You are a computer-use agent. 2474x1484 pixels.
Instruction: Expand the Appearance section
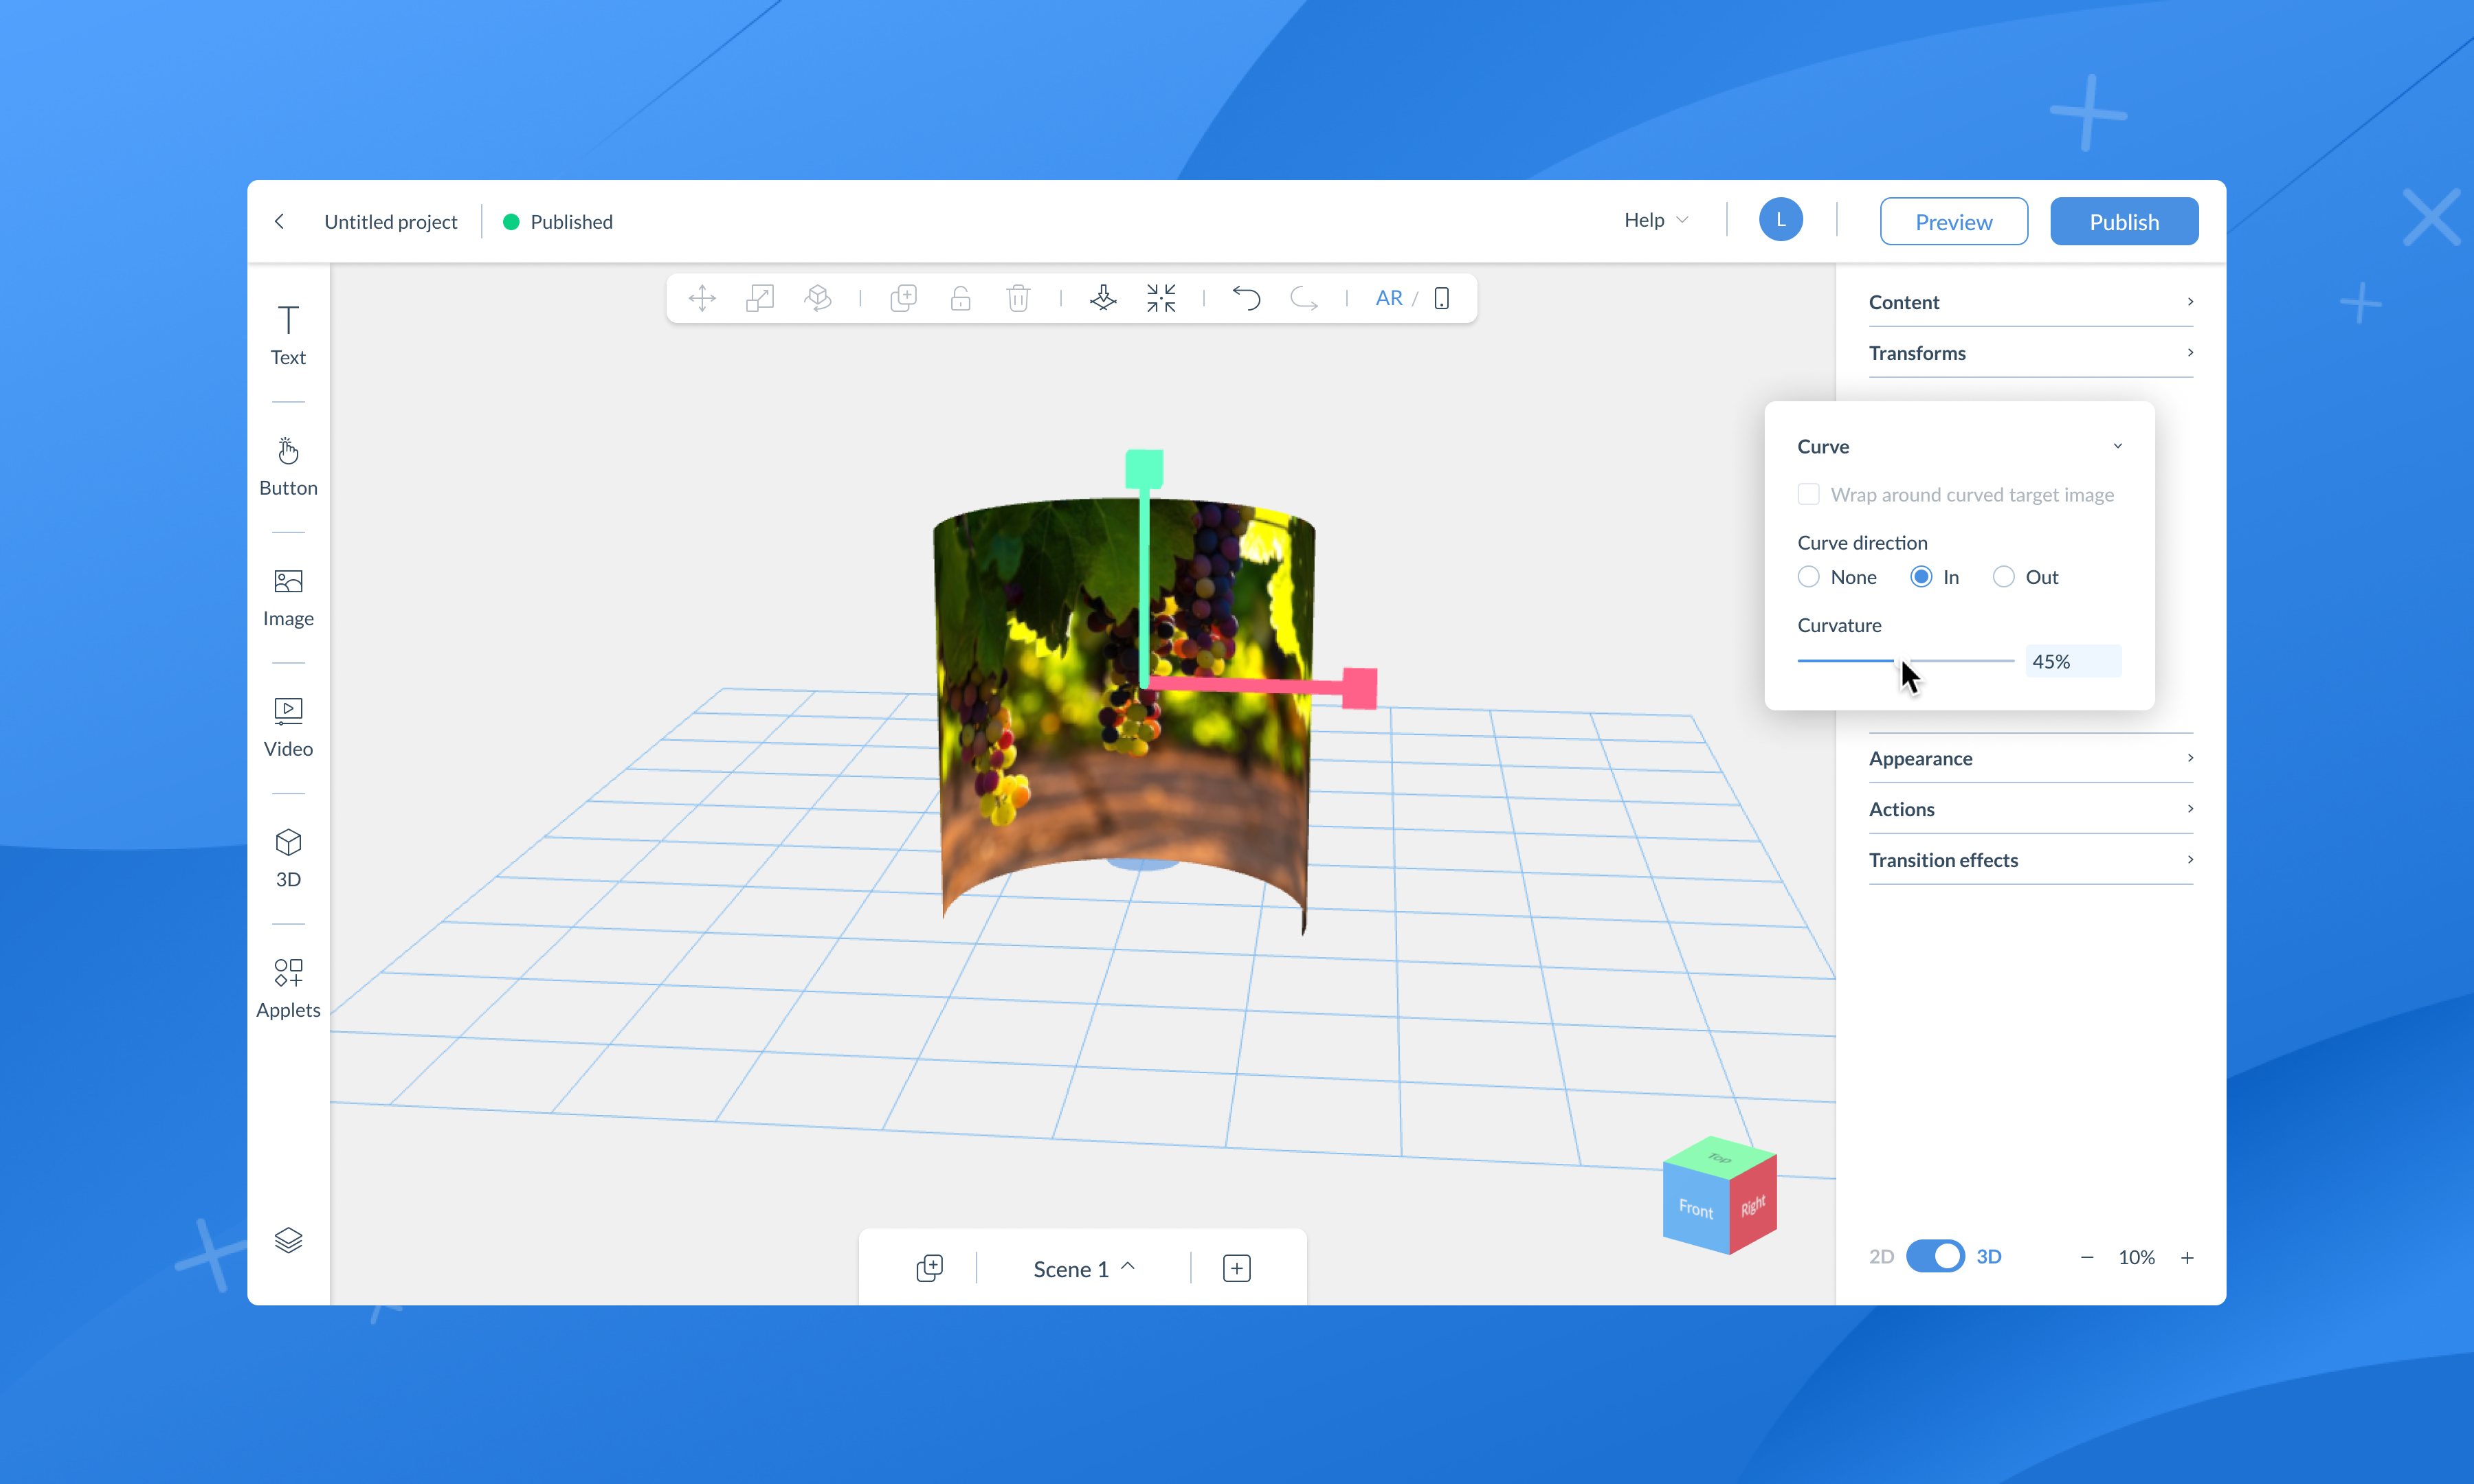click(2031, 758)
